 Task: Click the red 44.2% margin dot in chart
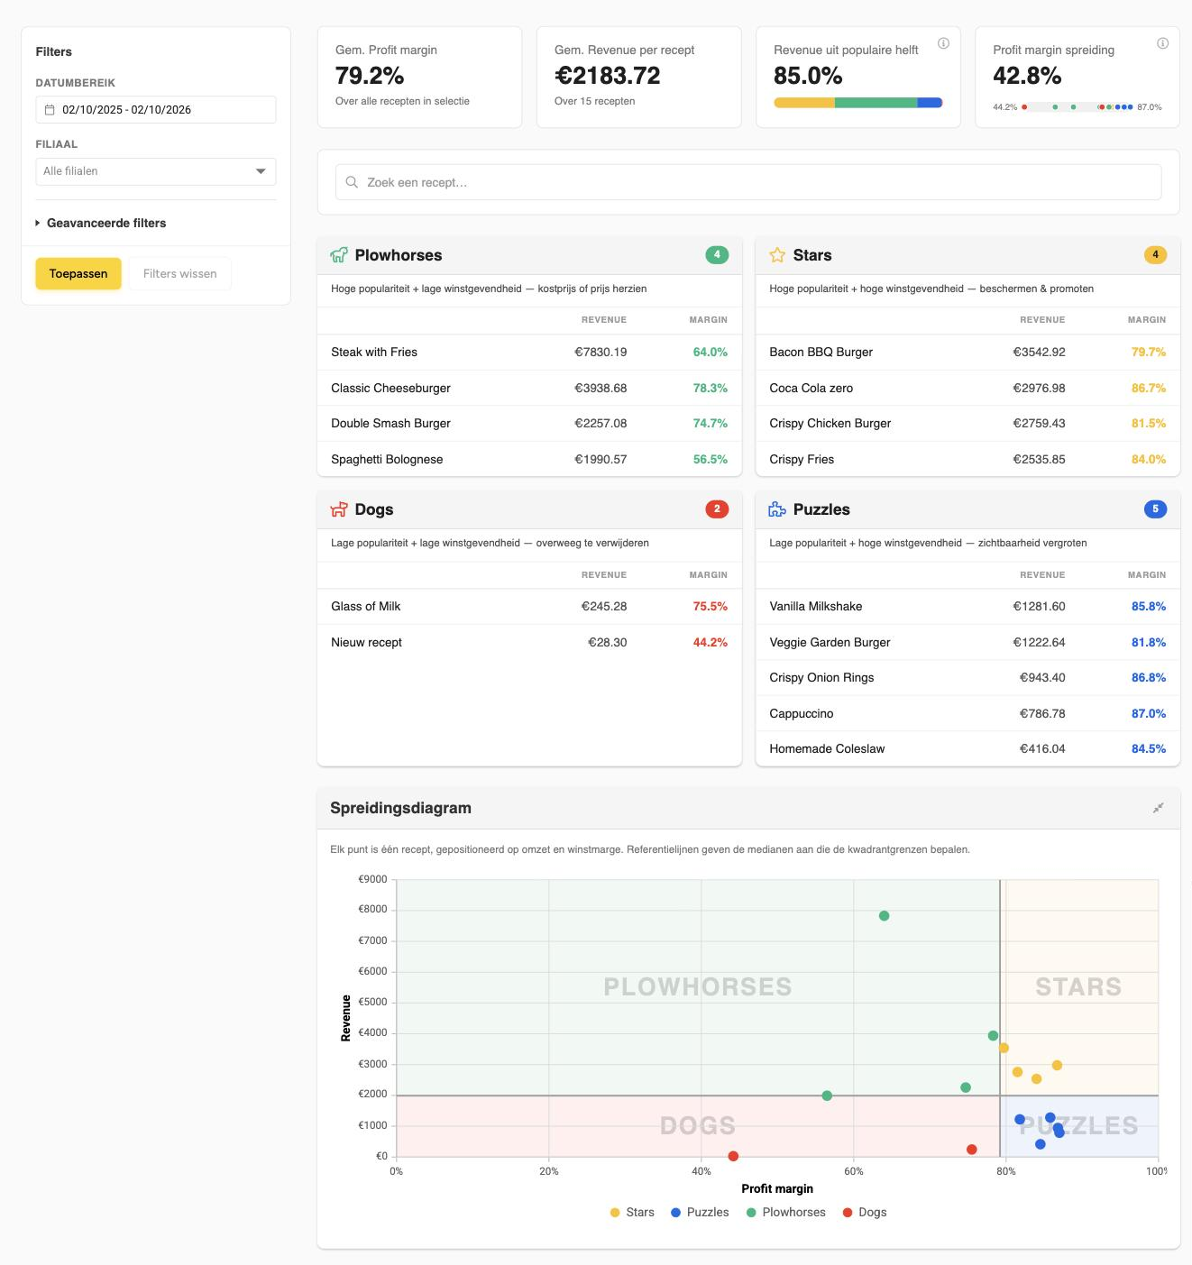[x=733, y=1156]
